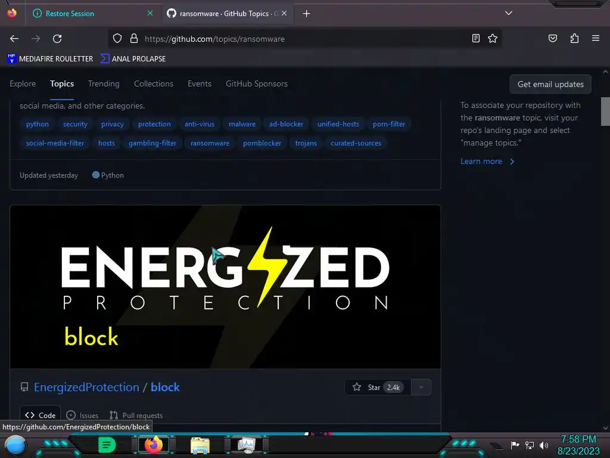Viewport: 610px width, 458px height.
Task: Click the network tray icon
Action: click(x=530, y=445)
